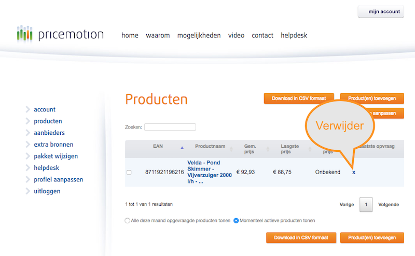Screen dimensions: 415x256
Task: Click the bottom Download in CSV formaat button
Action: pos(301,237)
